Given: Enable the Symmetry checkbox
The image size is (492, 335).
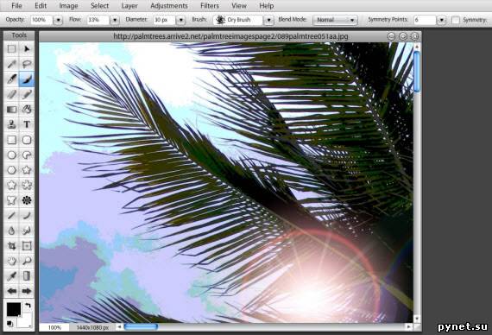Looking at the screenshot, I should click(455, 20).
